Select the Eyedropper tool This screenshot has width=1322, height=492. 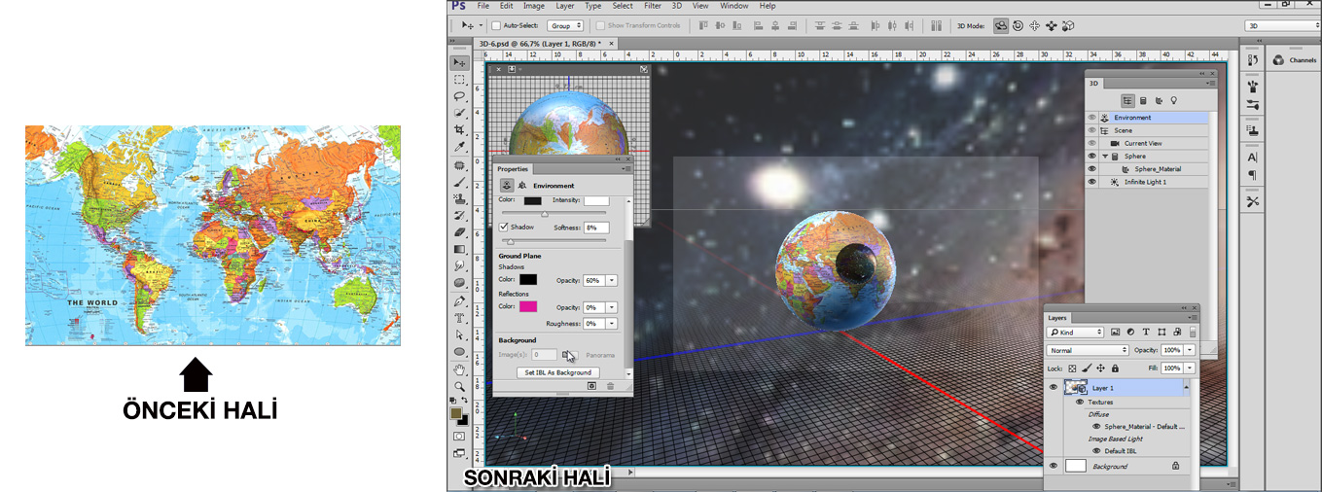pos(460,147)
